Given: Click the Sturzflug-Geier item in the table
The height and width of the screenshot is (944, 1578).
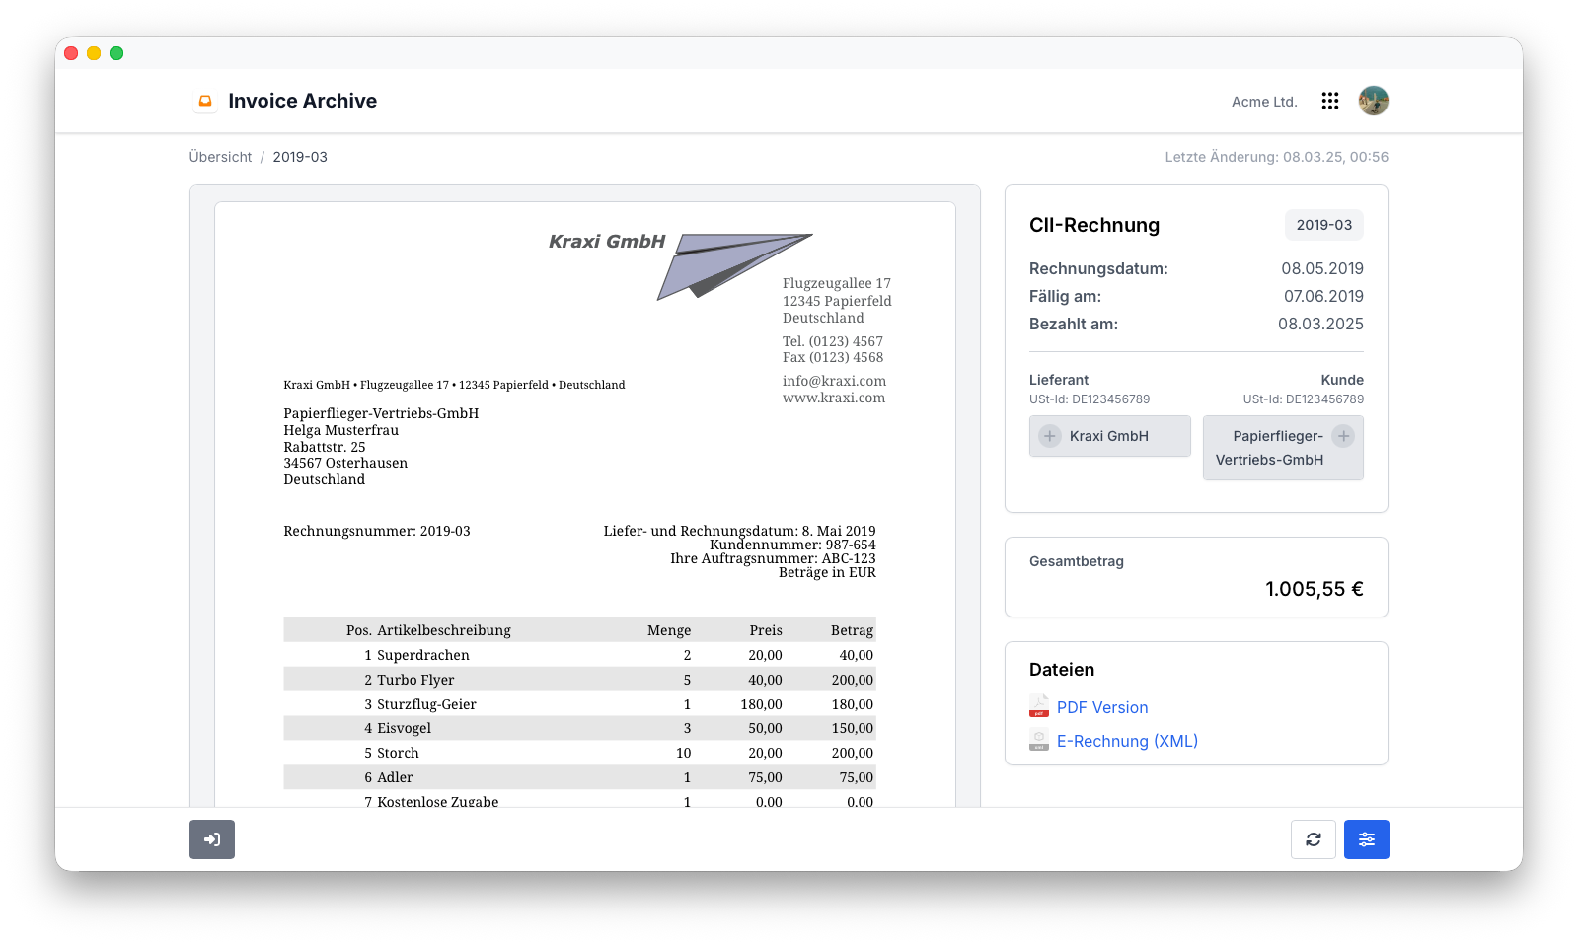Looking at the screenshot, I should [426, 704].
